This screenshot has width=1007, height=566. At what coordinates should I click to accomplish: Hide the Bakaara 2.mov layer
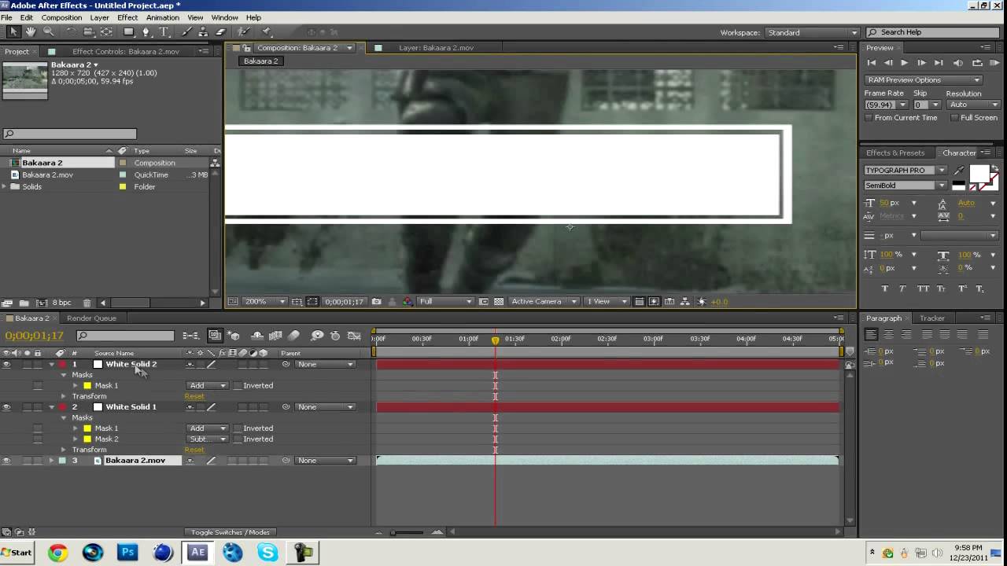7,461
